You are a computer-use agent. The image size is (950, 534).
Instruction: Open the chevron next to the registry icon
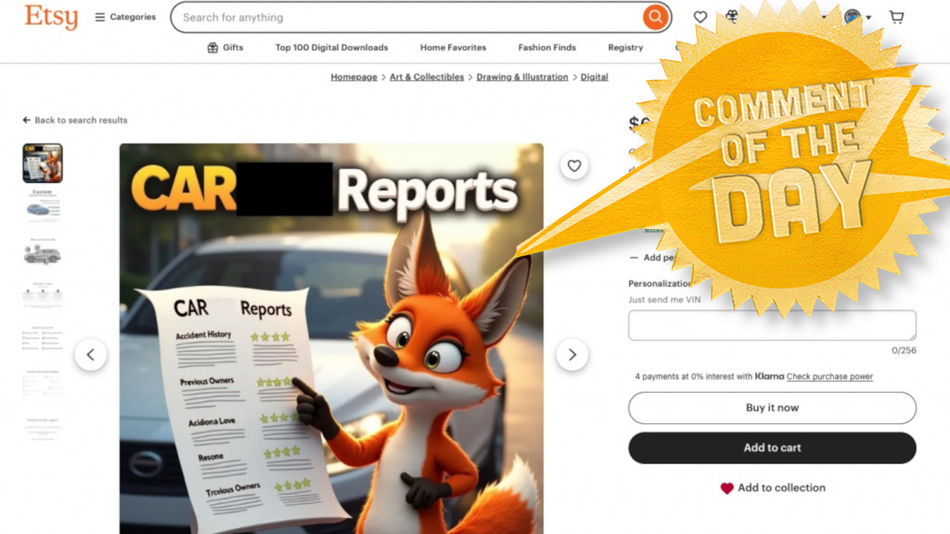(823, 17)
